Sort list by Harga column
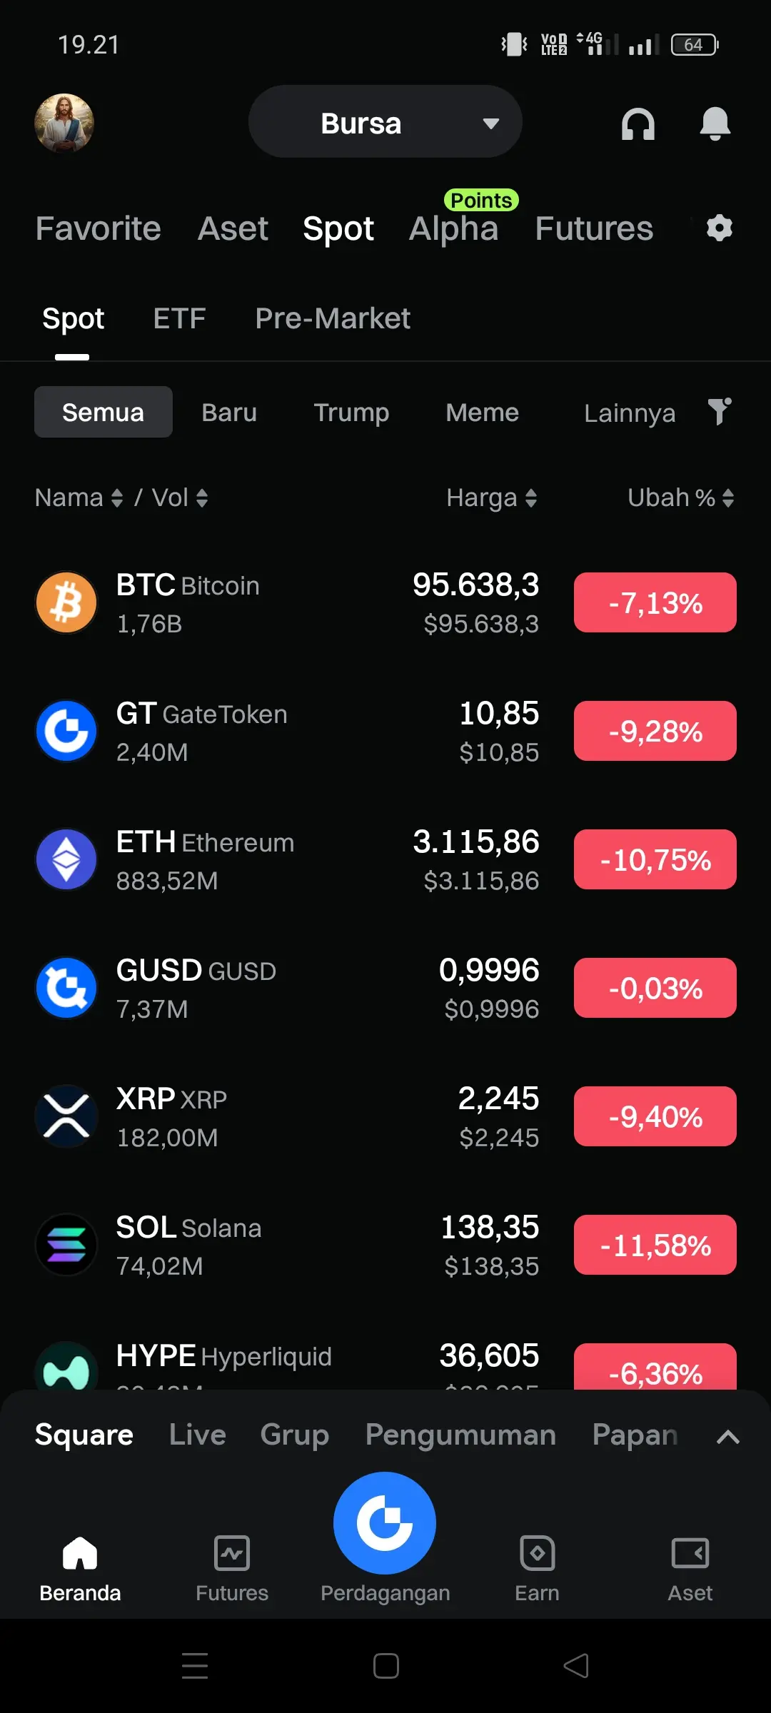Viewport: 771px width, 1713px height. click(492, 497)
